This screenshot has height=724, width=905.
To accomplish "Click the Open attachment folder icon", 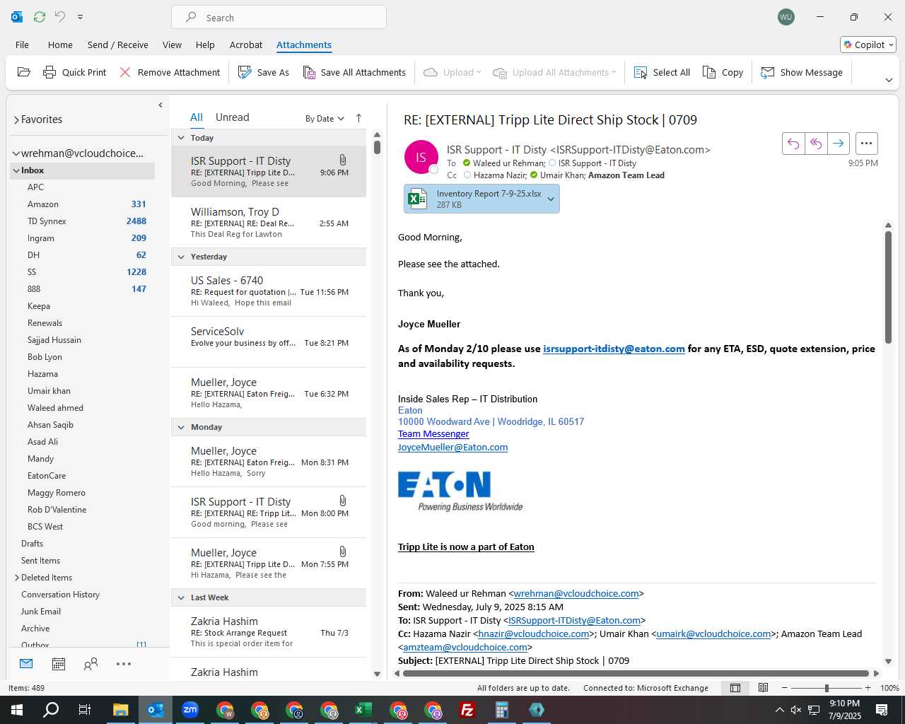I will click(x=23, y=72).
